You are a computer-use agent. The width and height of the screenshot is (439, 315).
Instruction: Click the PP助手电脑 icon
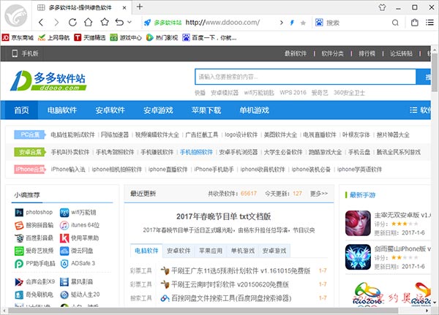(19, 264)
